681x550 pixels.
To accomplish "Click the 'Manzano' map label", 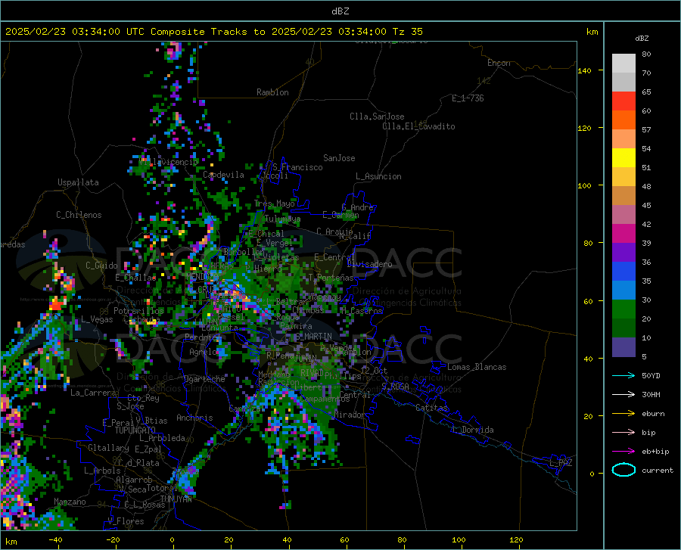I will coord(70,502).
